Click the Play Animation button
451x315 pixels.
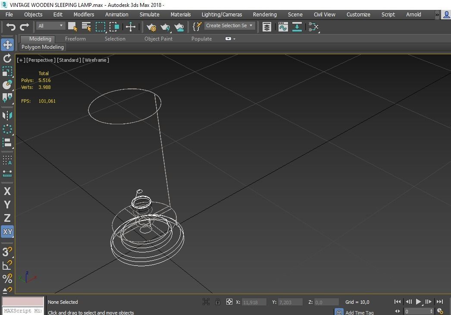(419, 302)
